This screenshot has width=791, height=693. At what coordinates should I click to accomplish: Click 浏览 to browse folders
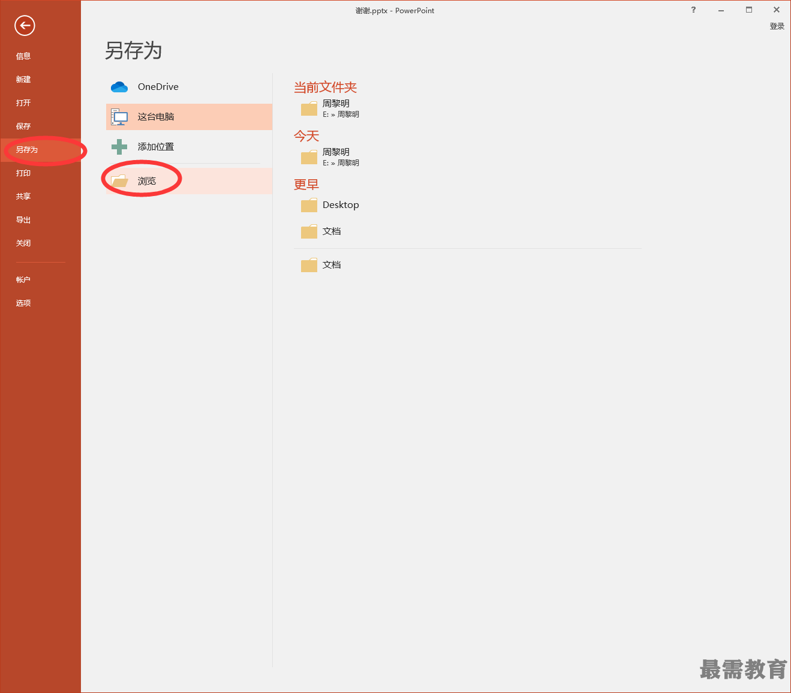189,181
